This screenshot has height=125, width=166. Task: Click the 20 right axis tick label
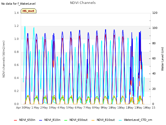[x=154, y=89]
